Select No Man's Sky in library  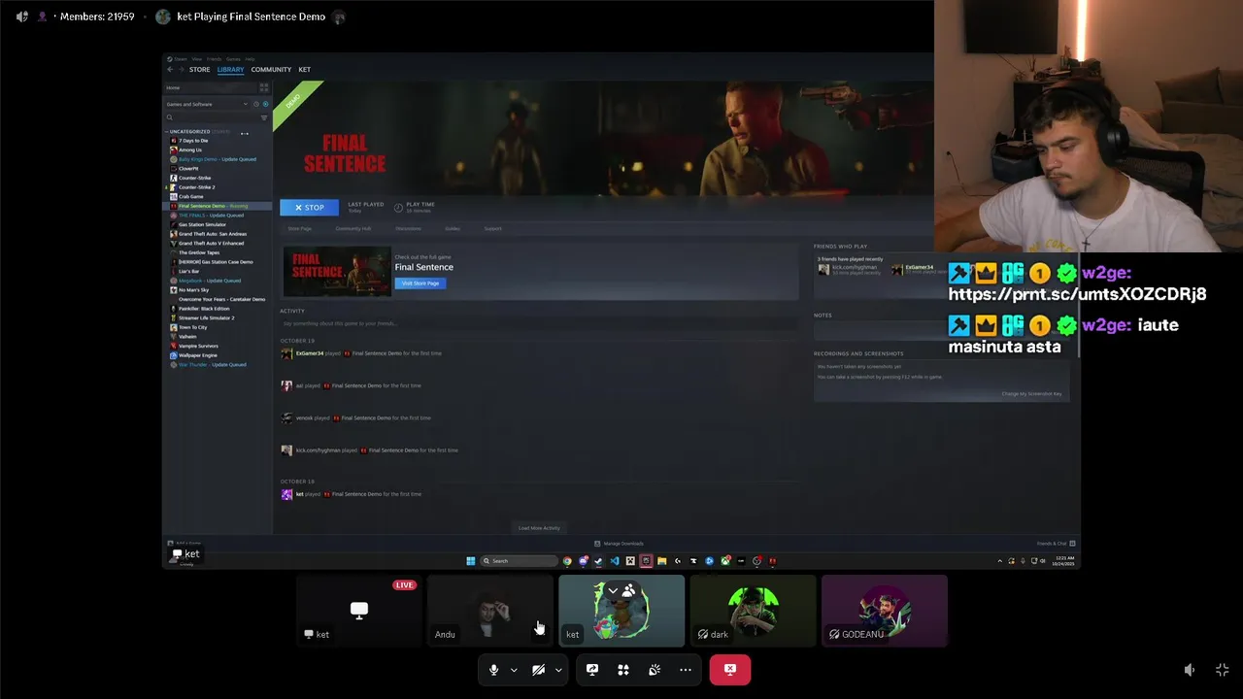click(x=193, y=289)
